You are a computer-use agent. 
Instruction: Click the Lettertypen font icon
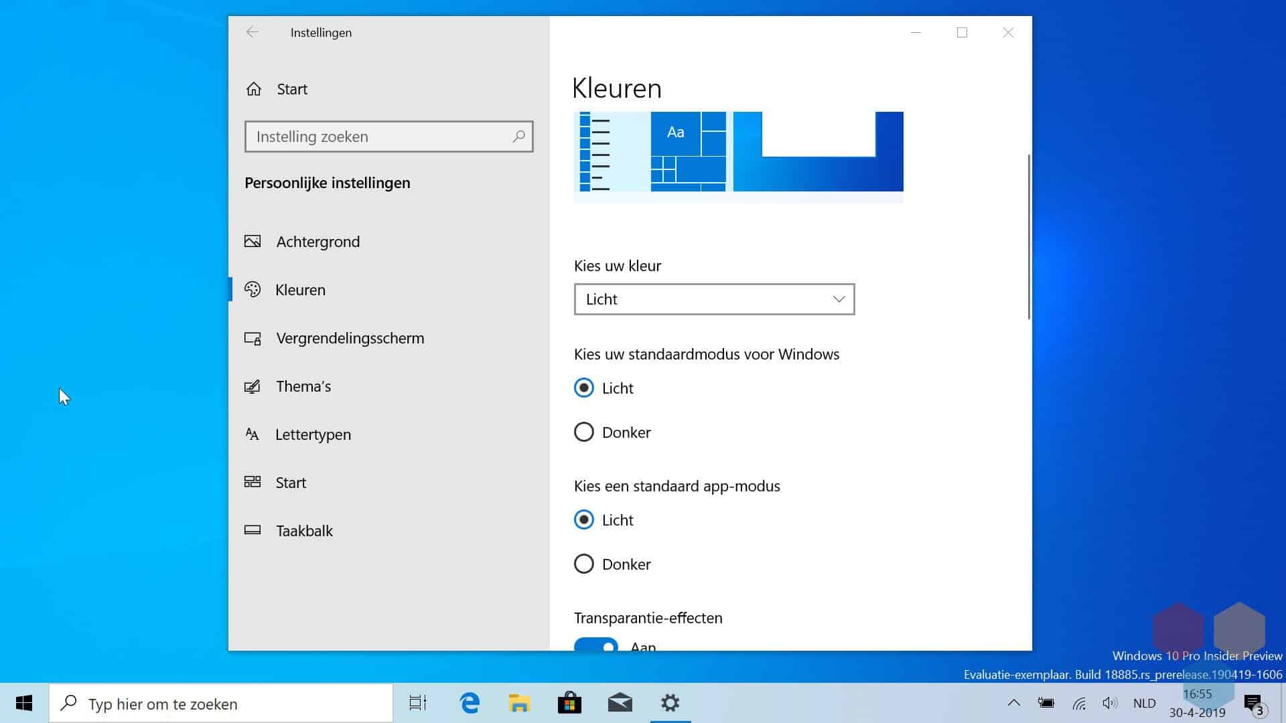252,434
